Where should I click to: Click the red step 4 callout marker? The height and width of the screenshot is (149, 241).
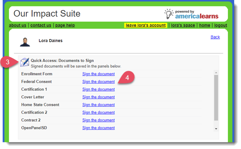click(126, 78)
